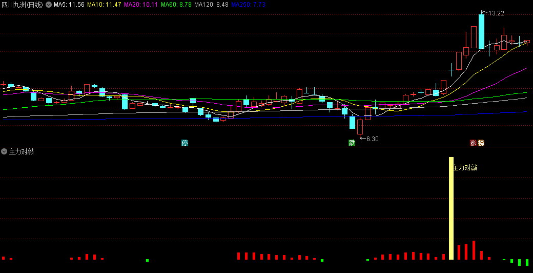The image size is (533, 273).
Task: Click the red divider between chart and indicator panels
Action: click(266, 147)
